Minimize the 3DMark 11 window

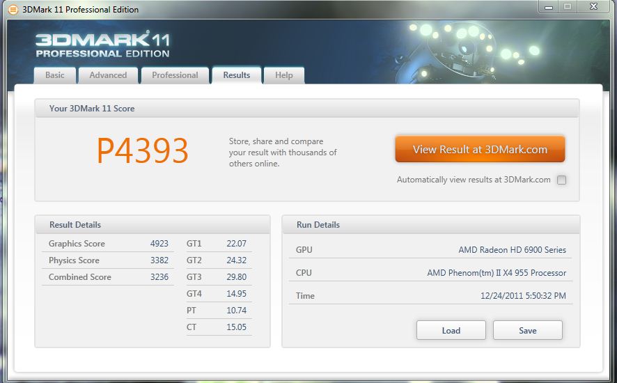(549, 7)
